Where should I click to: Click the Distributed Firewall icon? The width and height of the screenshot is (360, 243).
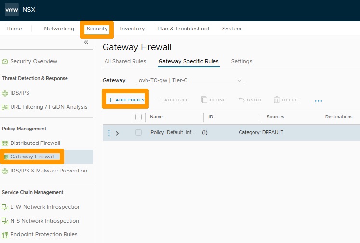5,143
